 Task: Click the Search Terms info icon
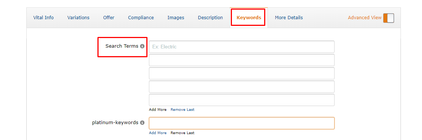coord(142,46)
